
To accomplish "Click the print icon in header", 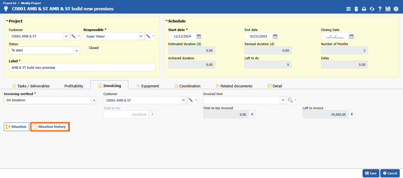I will coord(364,9).
